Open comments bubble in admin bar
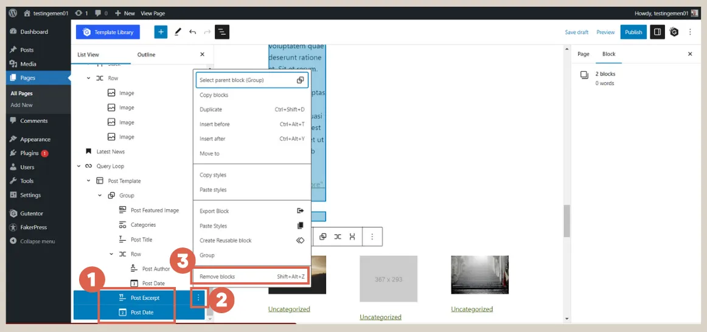This screenshot has height=332, width=707. 101,13
